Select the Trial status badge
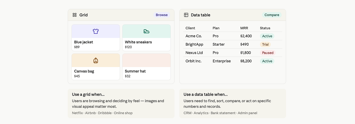Screen dimensions: 355x124 (x=265, y=44)
